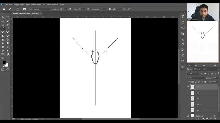Select the Lasso tool
Screen dimensions: 220x123
tap(3, 21)
